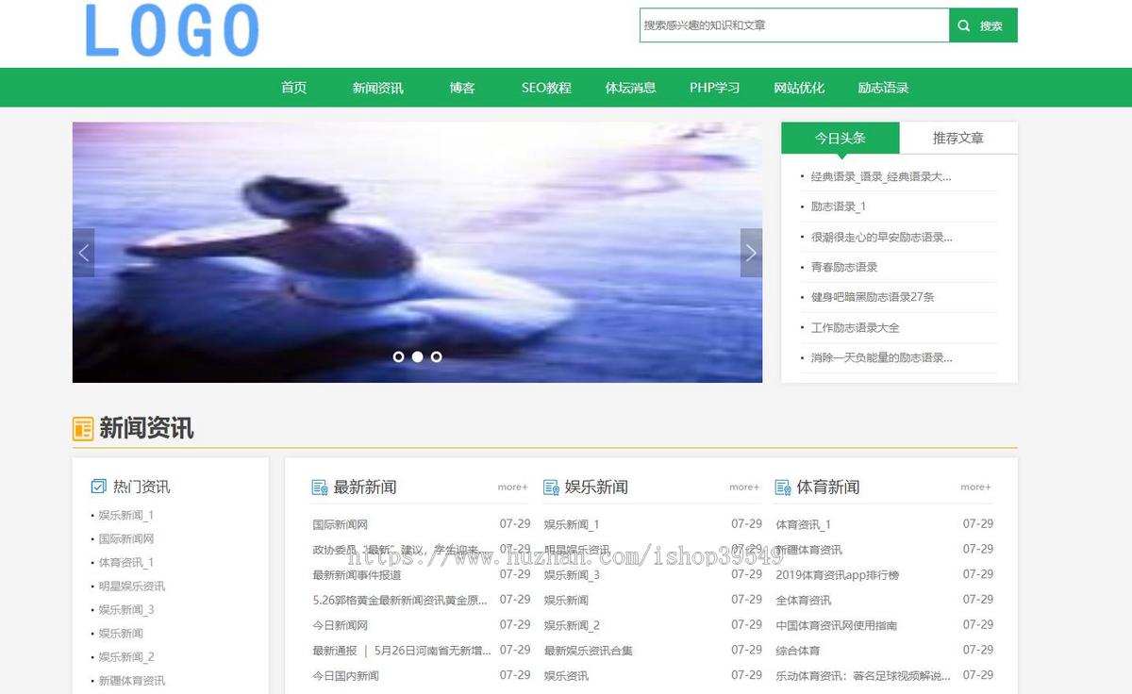Open 综合体育 article
Image resolution: width=1132 pixels, height=694 pixels.
coord(798,651)
